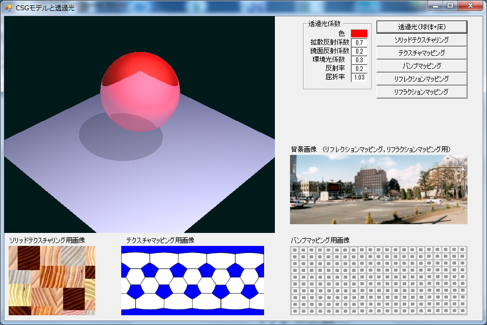Pick the gray grid bump mapping image
This screenshot has width=487, height=325.
click(x=379, y=281)
